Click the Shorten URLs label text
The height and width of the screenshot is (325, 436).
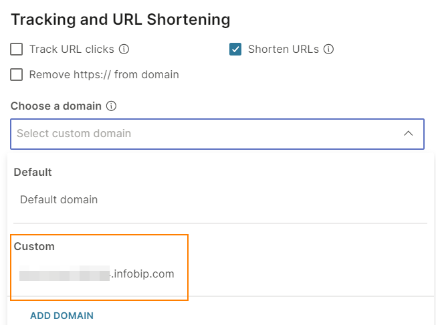pos(284,49)
